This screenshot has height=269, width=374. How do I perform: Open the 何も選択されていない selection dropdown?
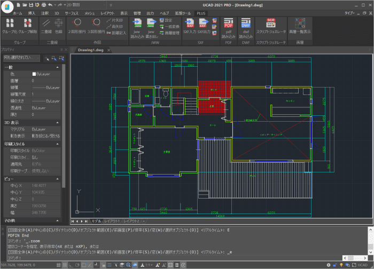tap(21, 58)
